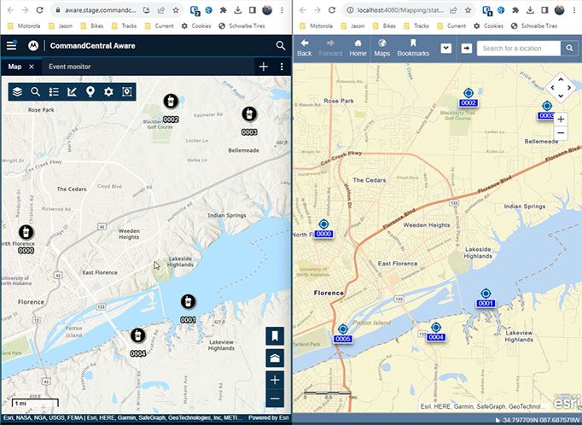Click the Bookmarks button in right toolbar
Screen dimensions: 582x425
pos(413,48)
